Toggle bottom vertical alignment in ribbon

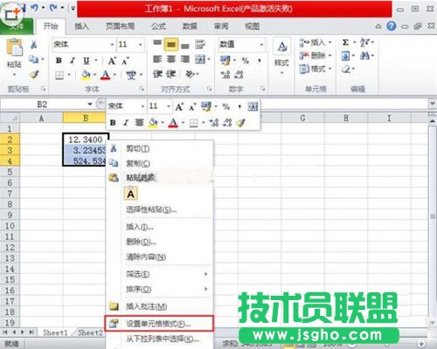click(x=185, y=45)
